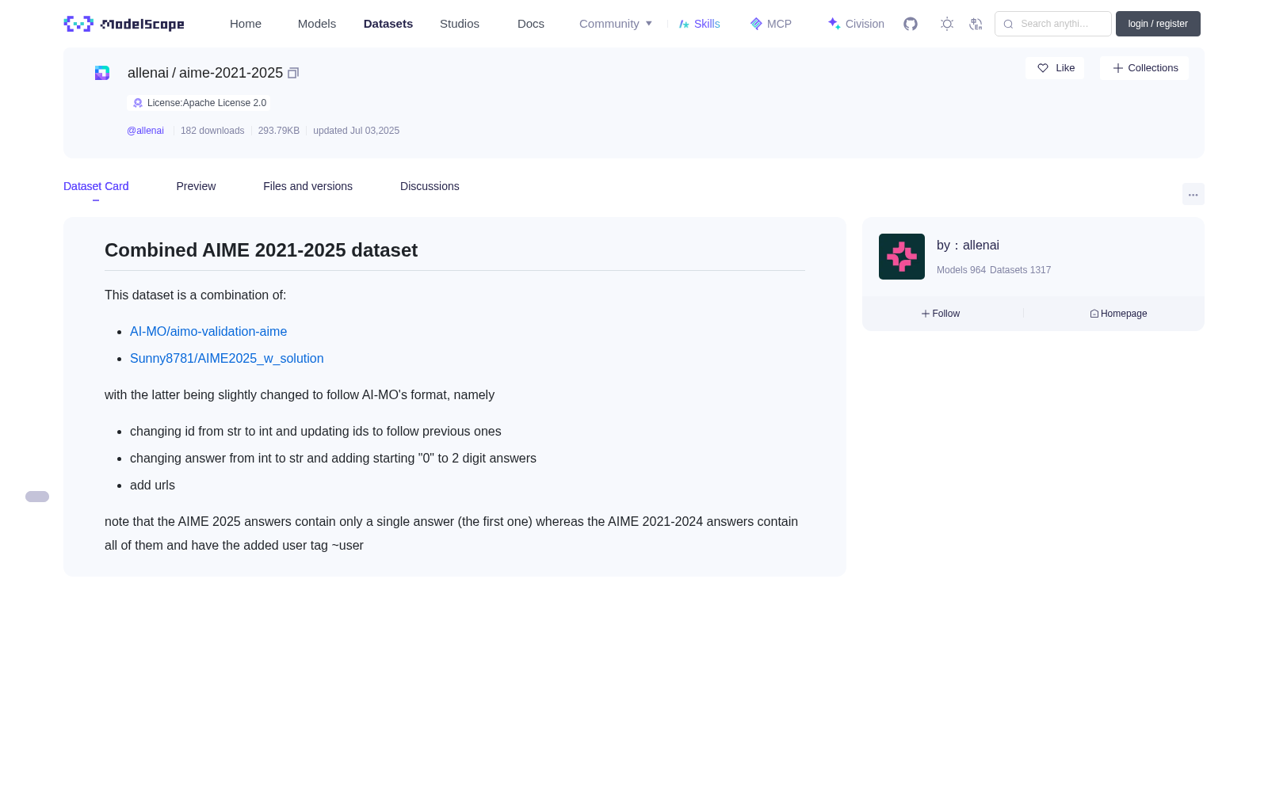This screenshot has height=792, width=1268.
Task: Open the GitHub icon link
Action: click(911, 24)
